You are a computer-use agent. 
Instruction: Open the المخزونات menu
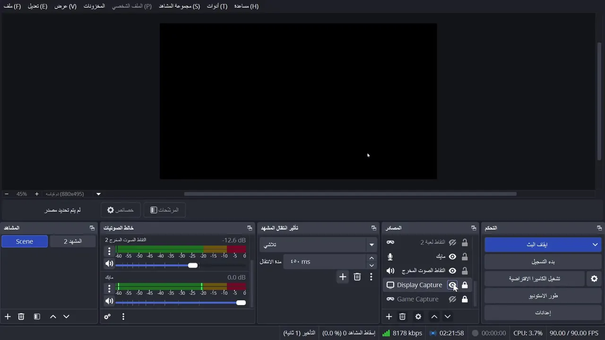tap(94, 6)
